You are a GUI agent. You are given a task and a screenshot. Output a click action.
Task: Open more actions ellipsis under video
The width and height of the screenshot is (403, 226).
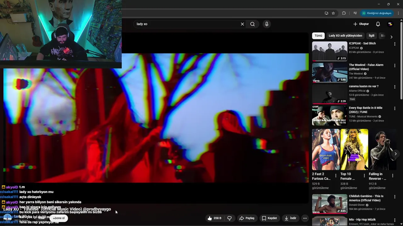click(x=305, y=218)
